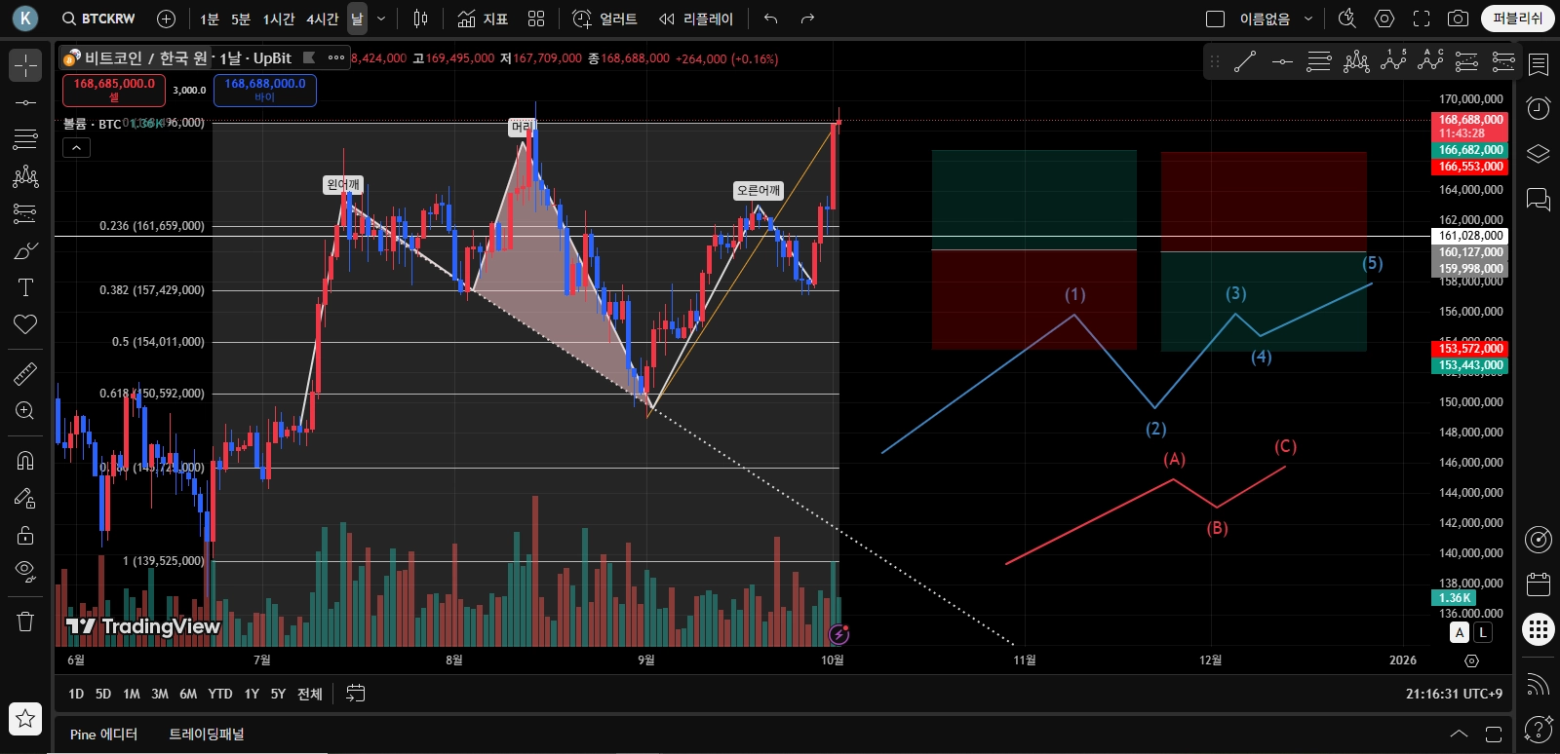Open the chat panel in right sidebar
This screenshot has height=754, width=1560.
click(x=1539, y=200)
